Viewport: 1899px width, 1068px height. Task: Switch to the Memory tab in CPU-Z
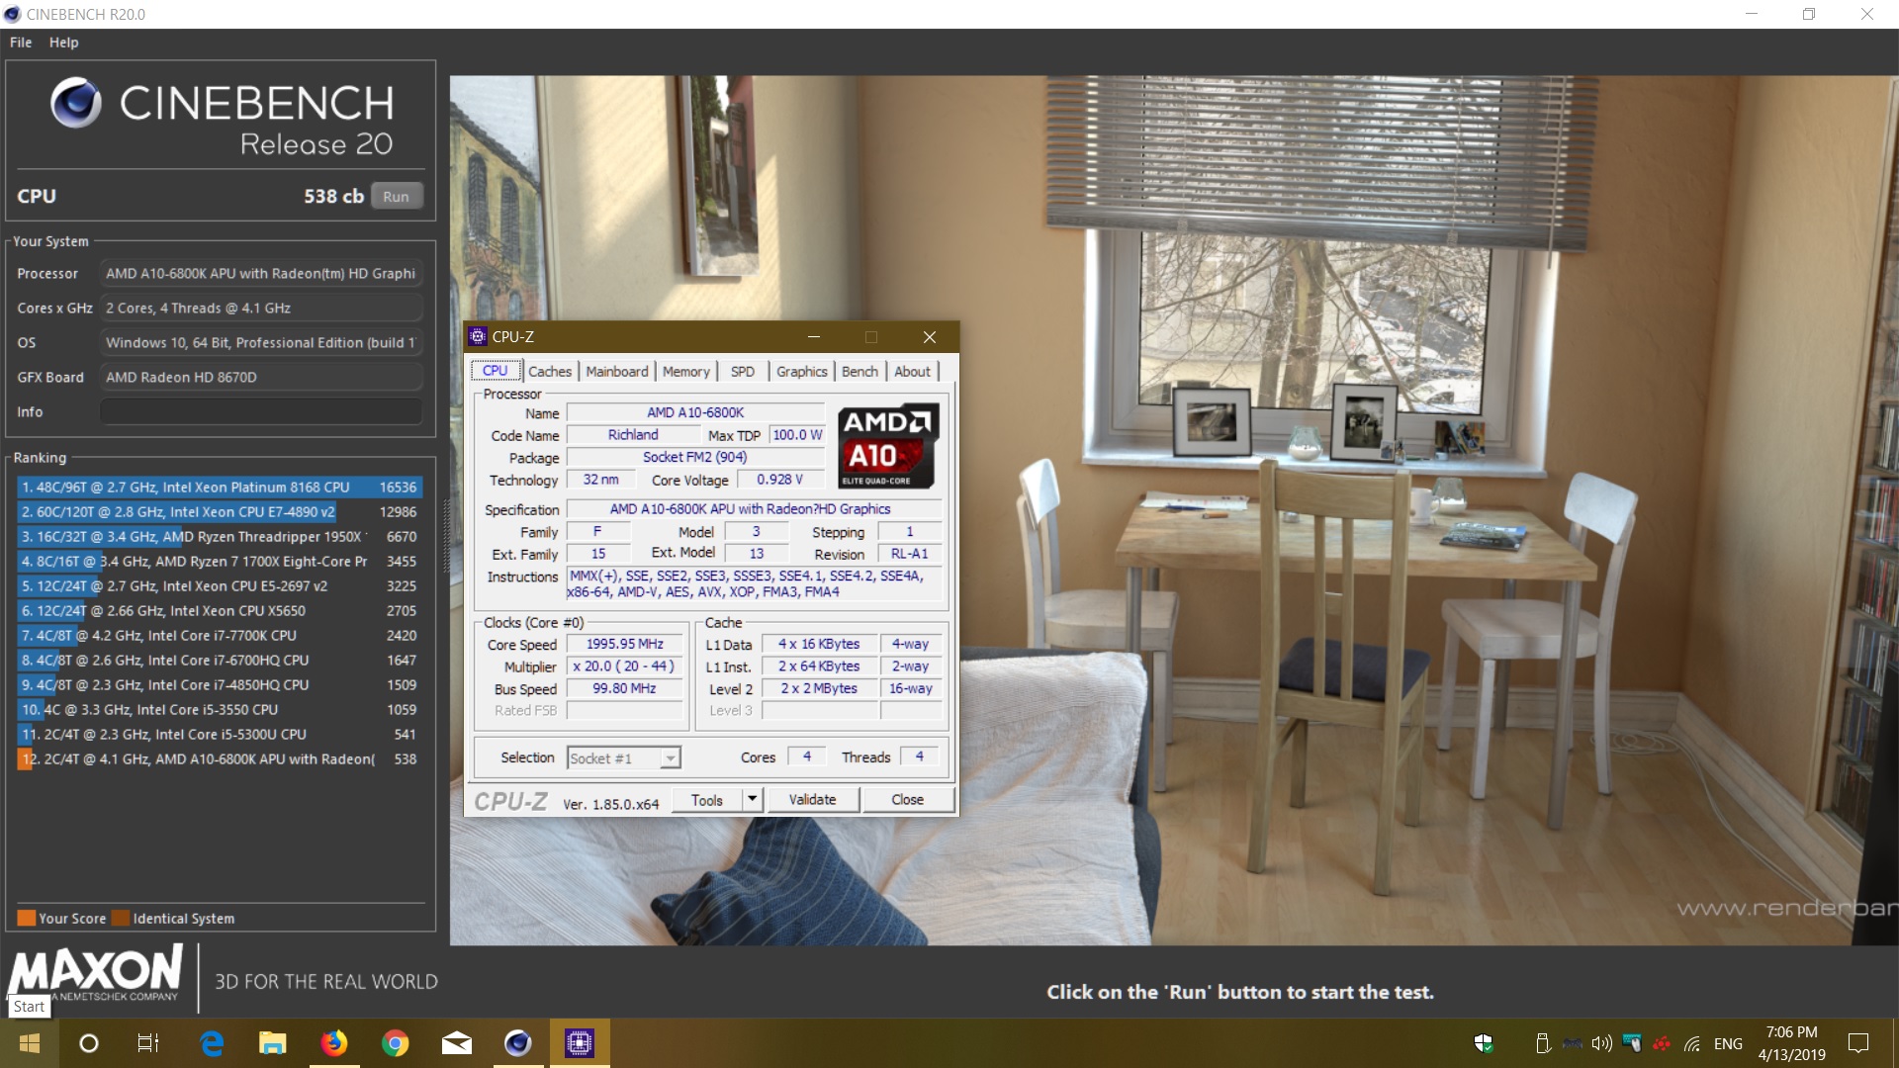click(x=685, y=372)
